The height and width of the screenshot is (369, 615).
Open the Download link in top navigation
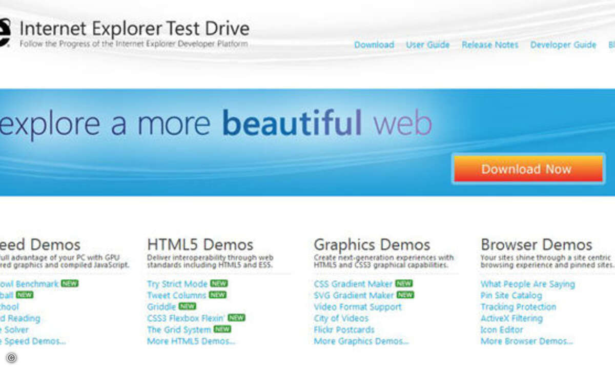[374, 45]
